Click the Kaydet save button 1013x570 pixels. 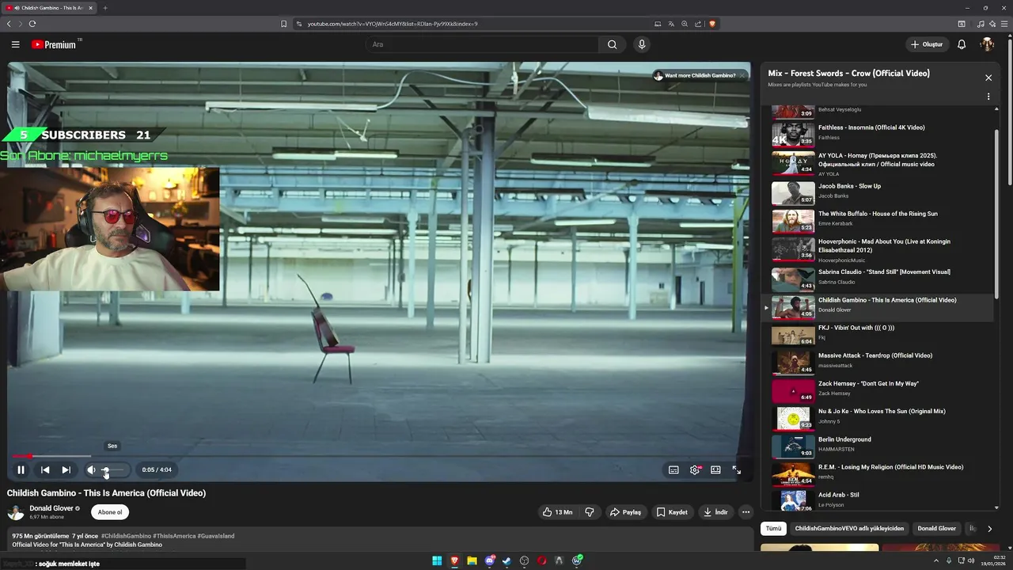coord(672,512)
